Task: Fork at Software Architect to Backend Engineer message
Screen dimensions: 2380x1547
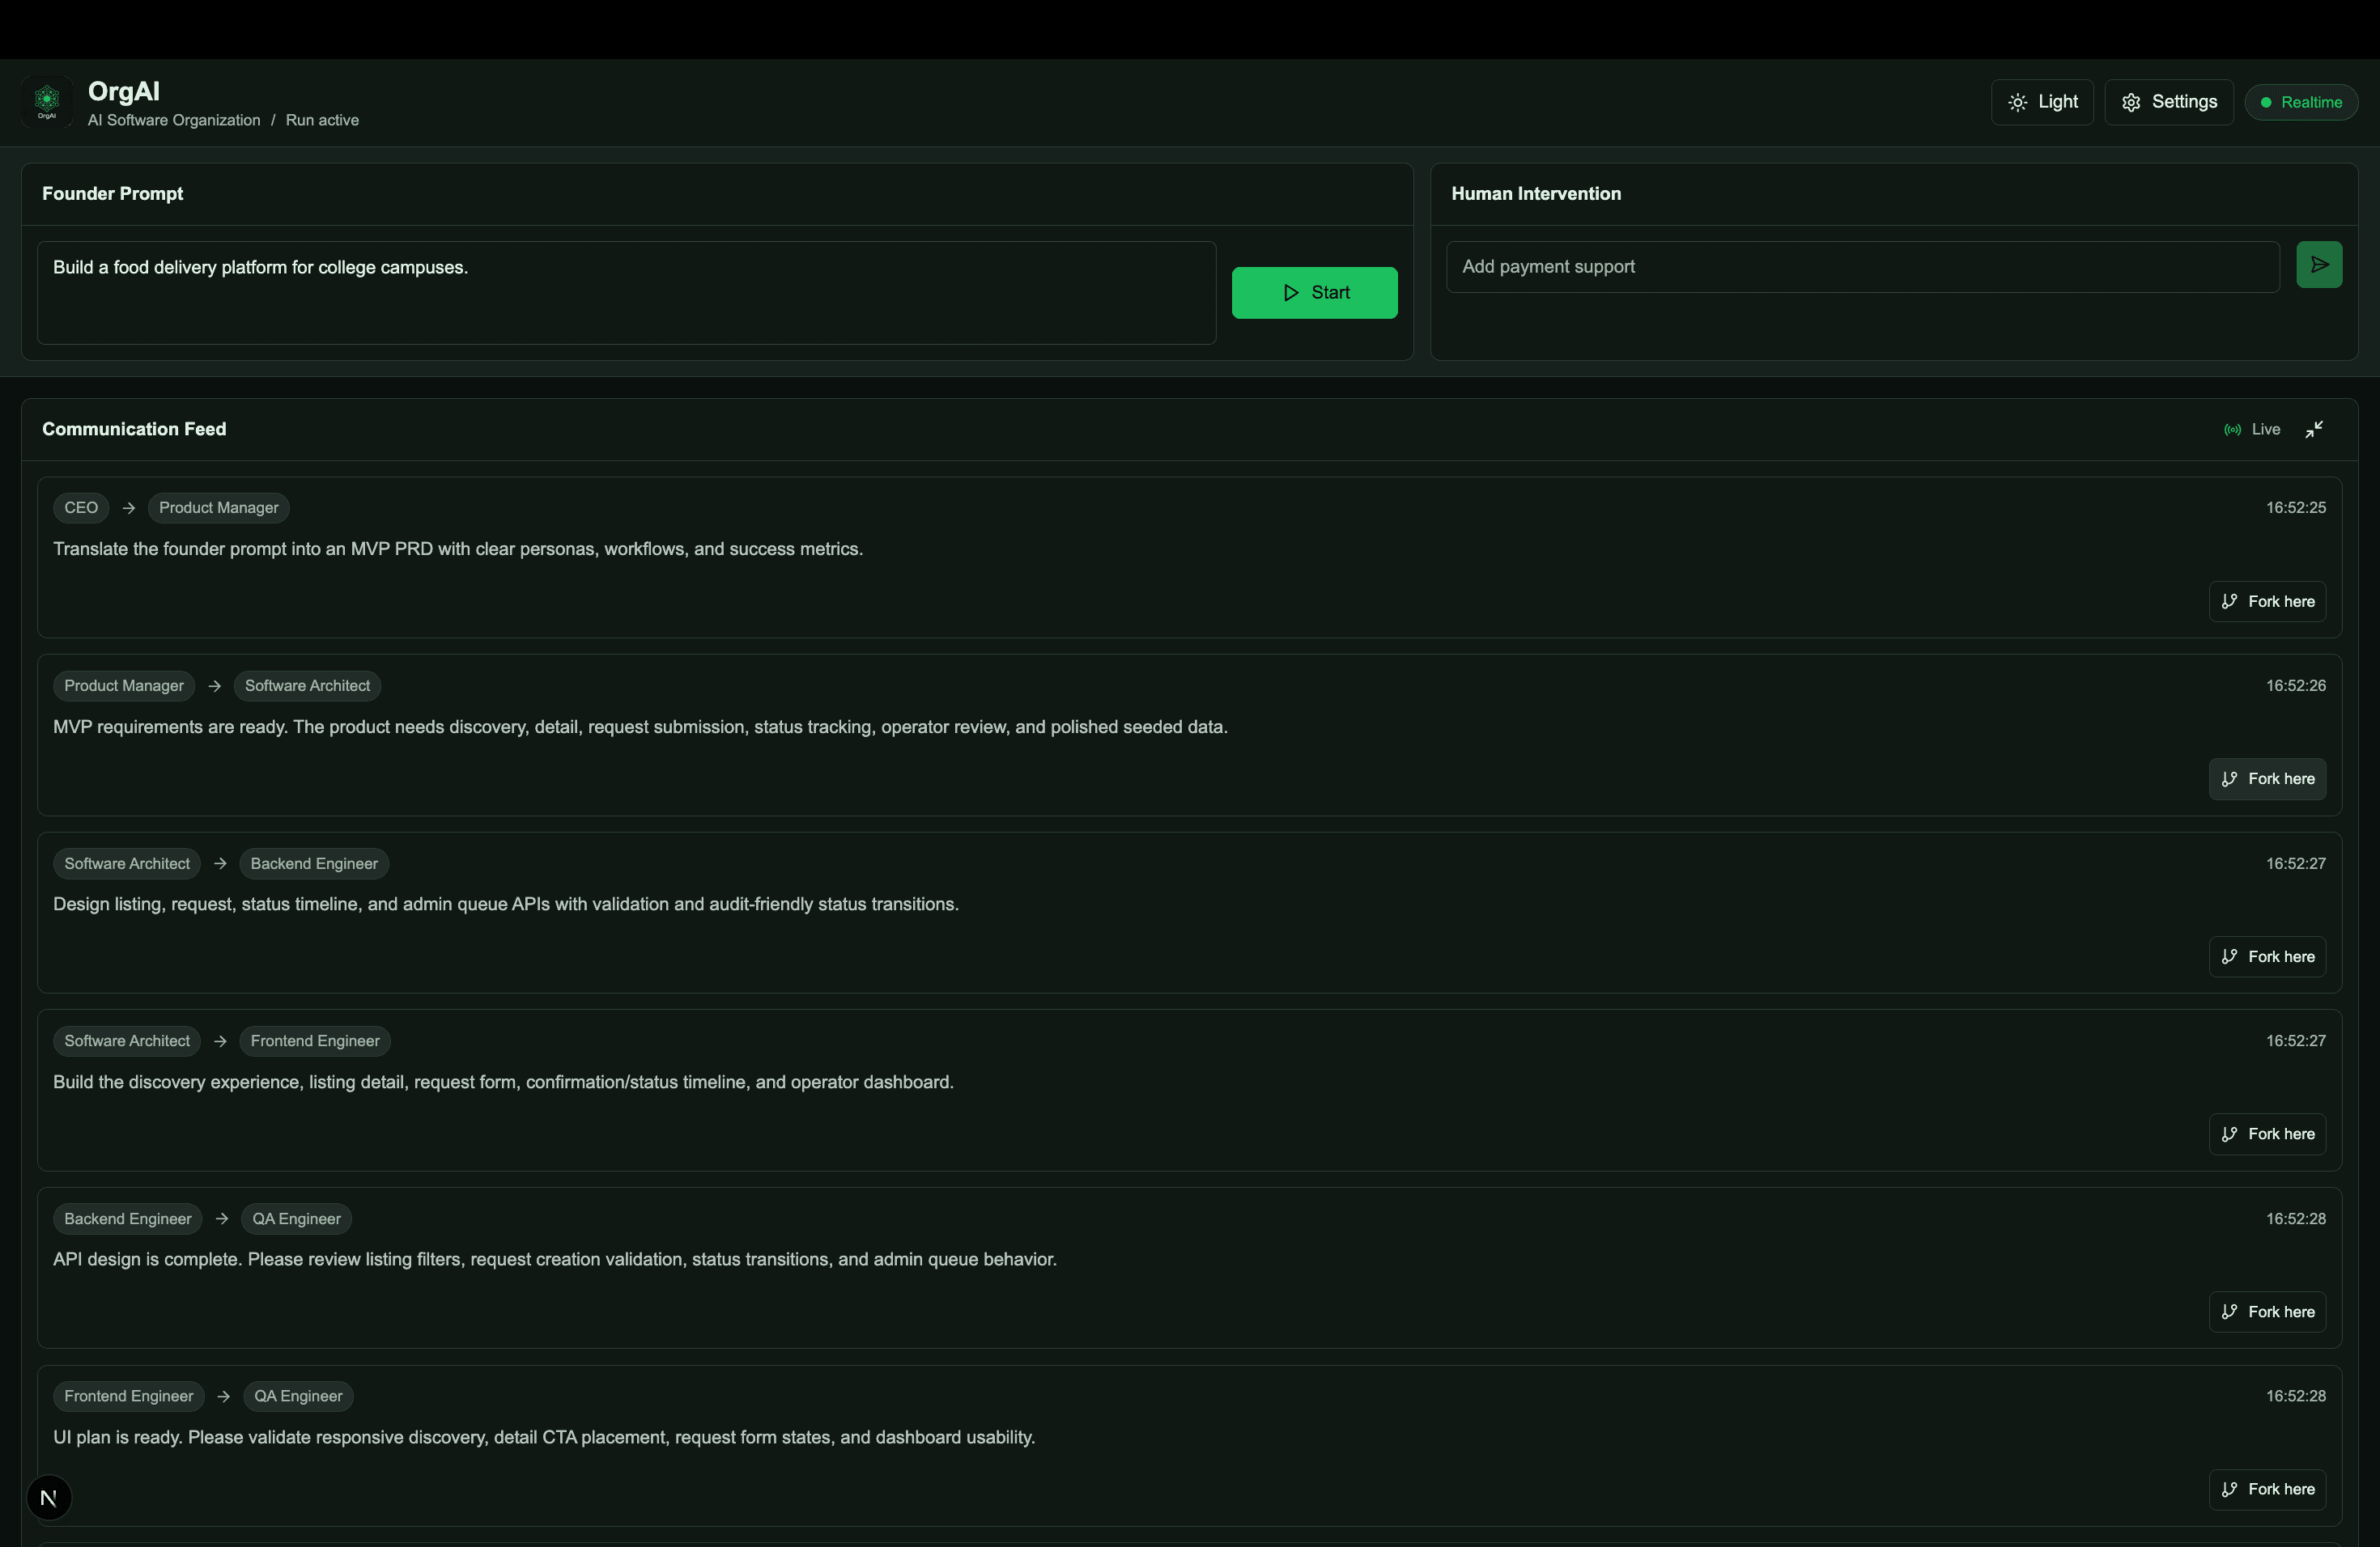Action: (2267, 956)
